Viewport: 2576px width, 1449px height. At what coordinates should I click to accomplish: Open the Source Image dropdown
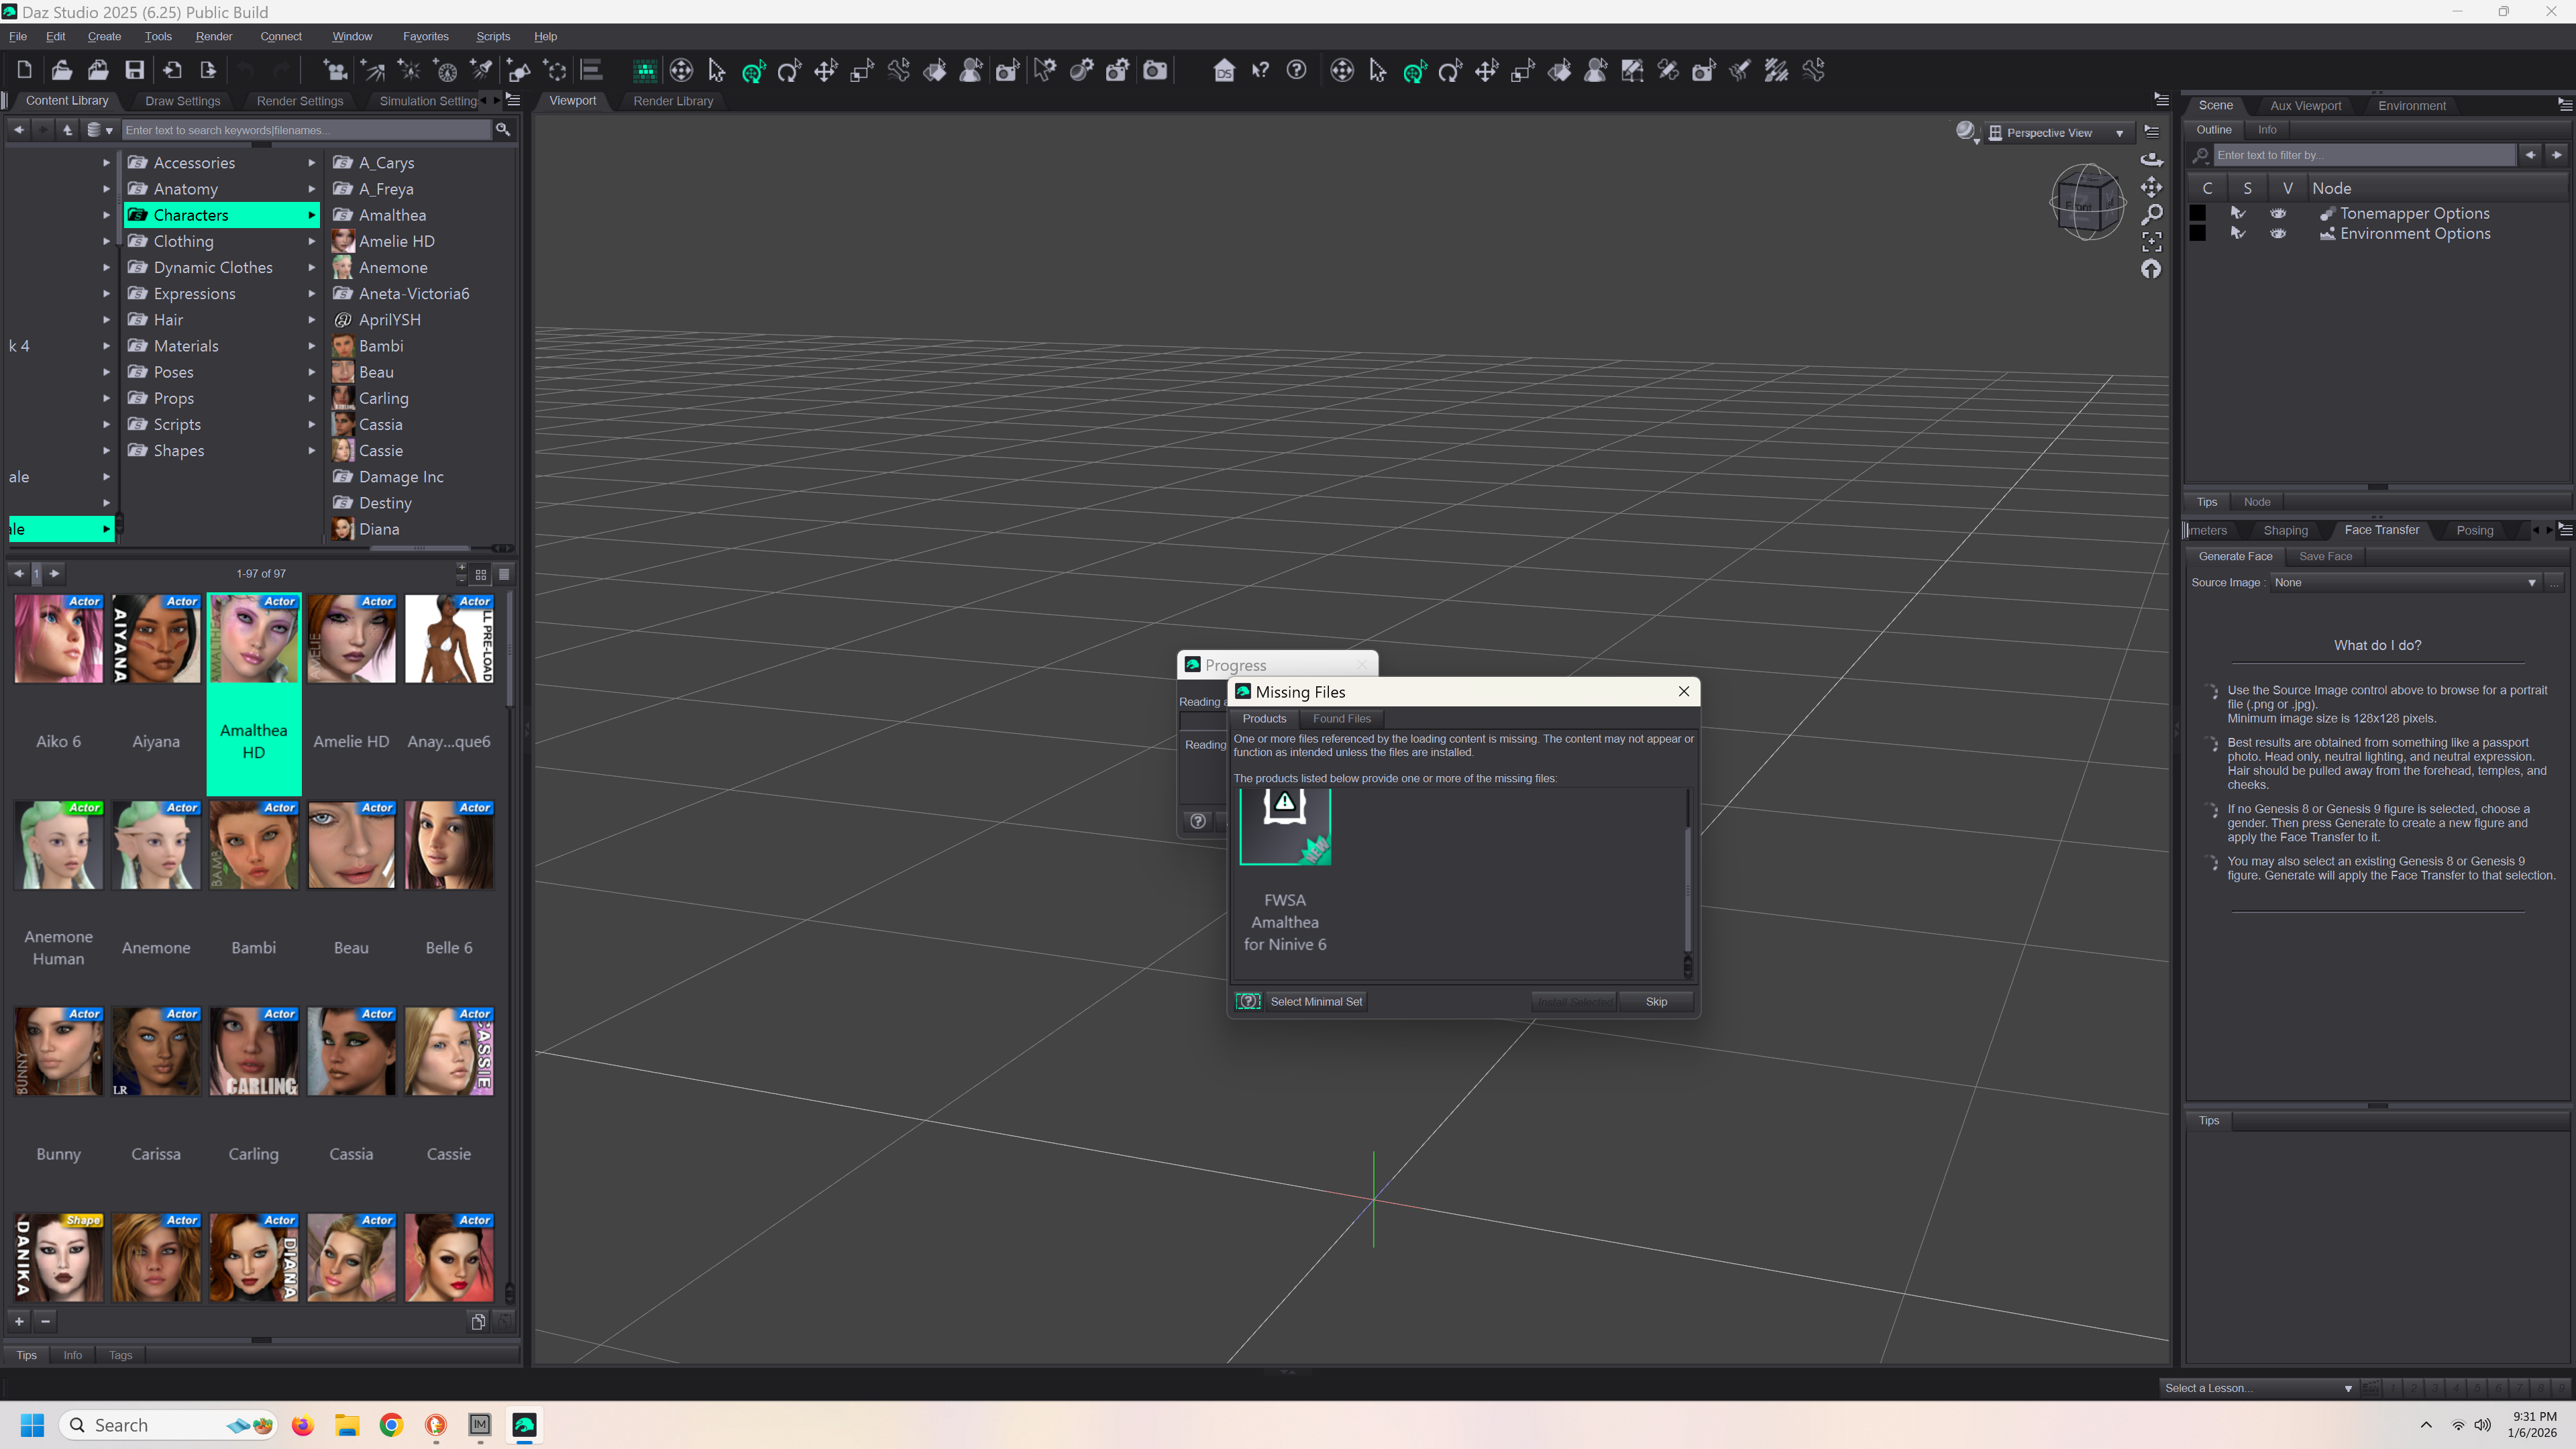click(2404, 582)
